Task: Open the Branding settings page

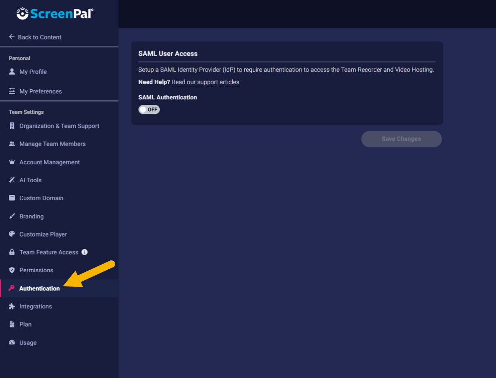Action: tap(31, 217)
